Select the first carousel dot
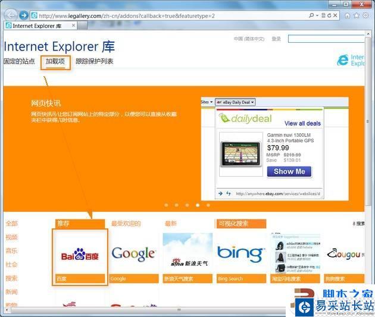This screenshot has height=317, width=375. [166, 205]
